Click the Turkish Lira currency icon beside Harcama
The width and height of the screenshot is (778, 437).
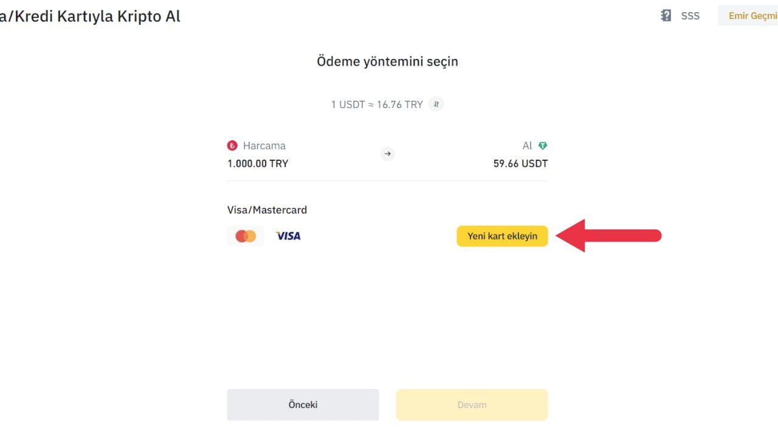pos(233,145)
